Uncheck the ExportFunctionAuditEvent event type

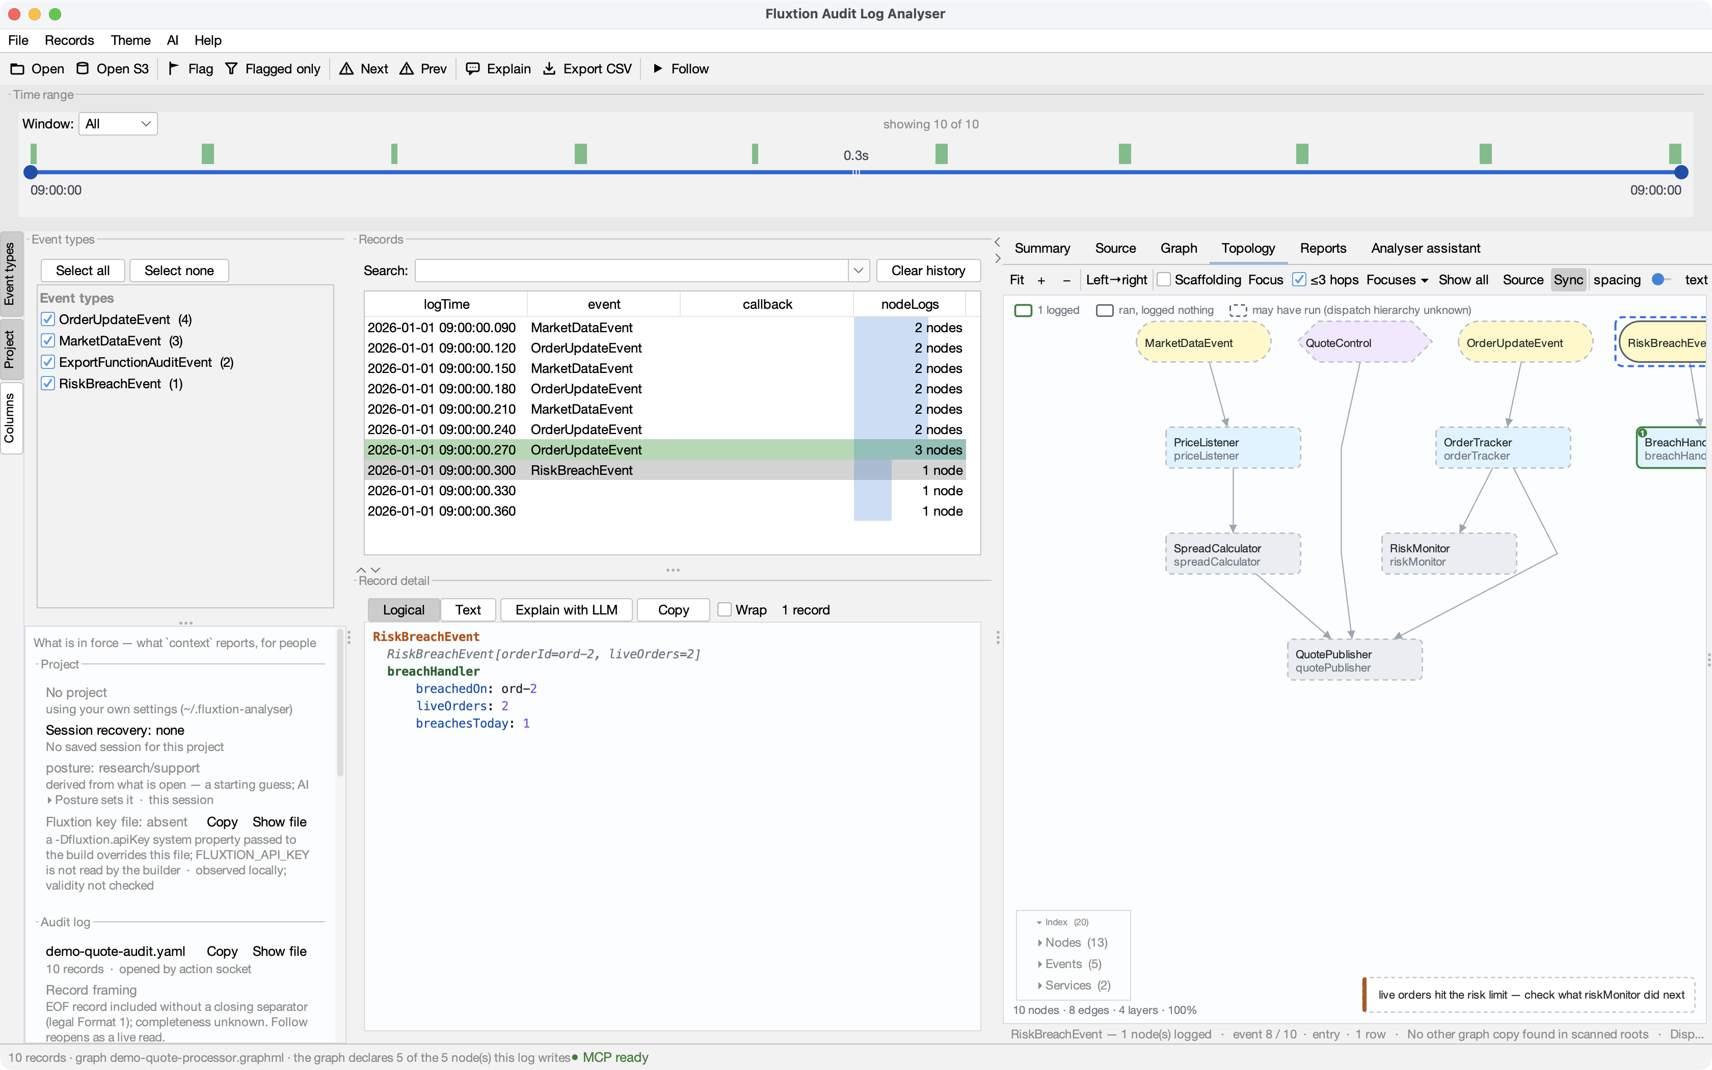(x=48, y=362)
